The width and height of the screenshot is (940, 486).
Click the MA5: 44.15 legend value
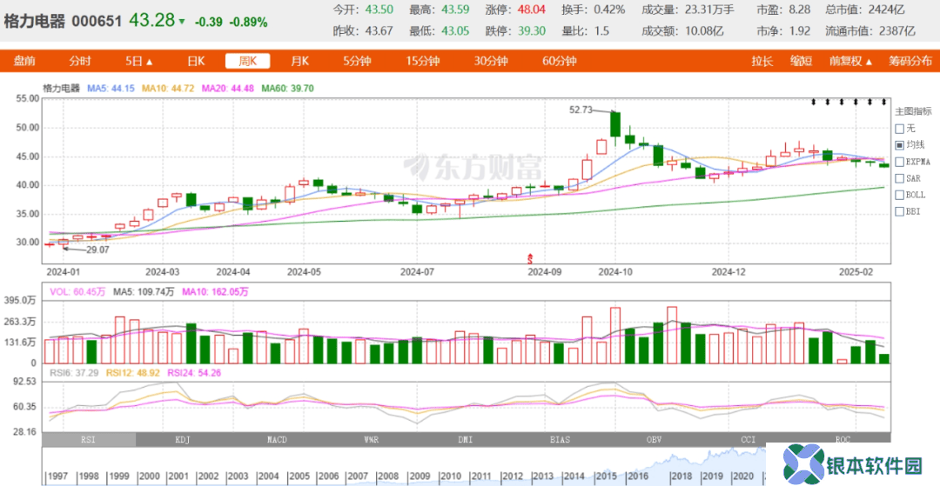point(111,88)
